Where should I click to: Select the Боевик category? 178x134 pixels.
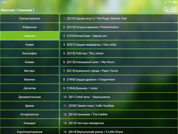click(x=30, y=62)
